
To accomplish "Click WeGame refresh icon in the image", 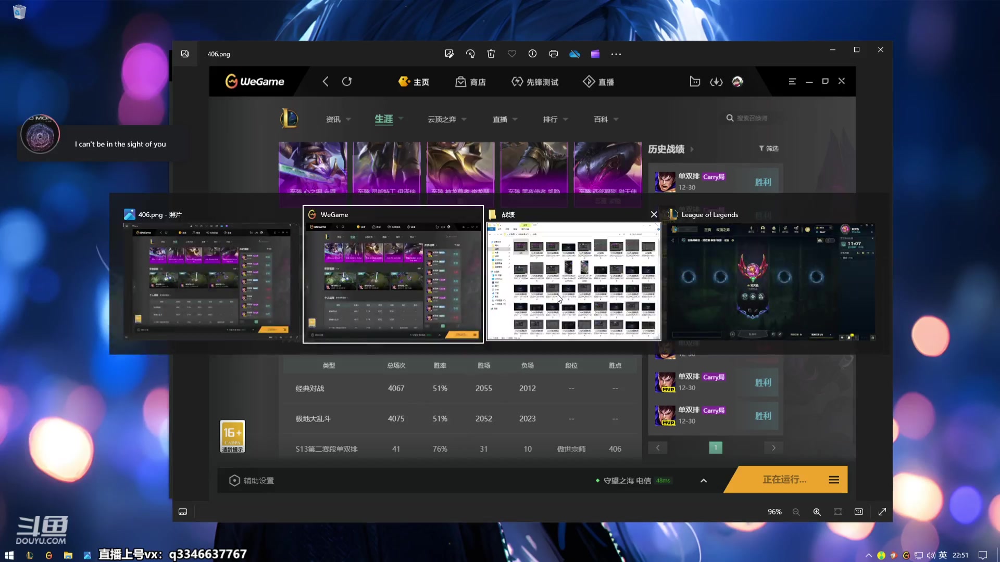I will click(x=347, y=82).
